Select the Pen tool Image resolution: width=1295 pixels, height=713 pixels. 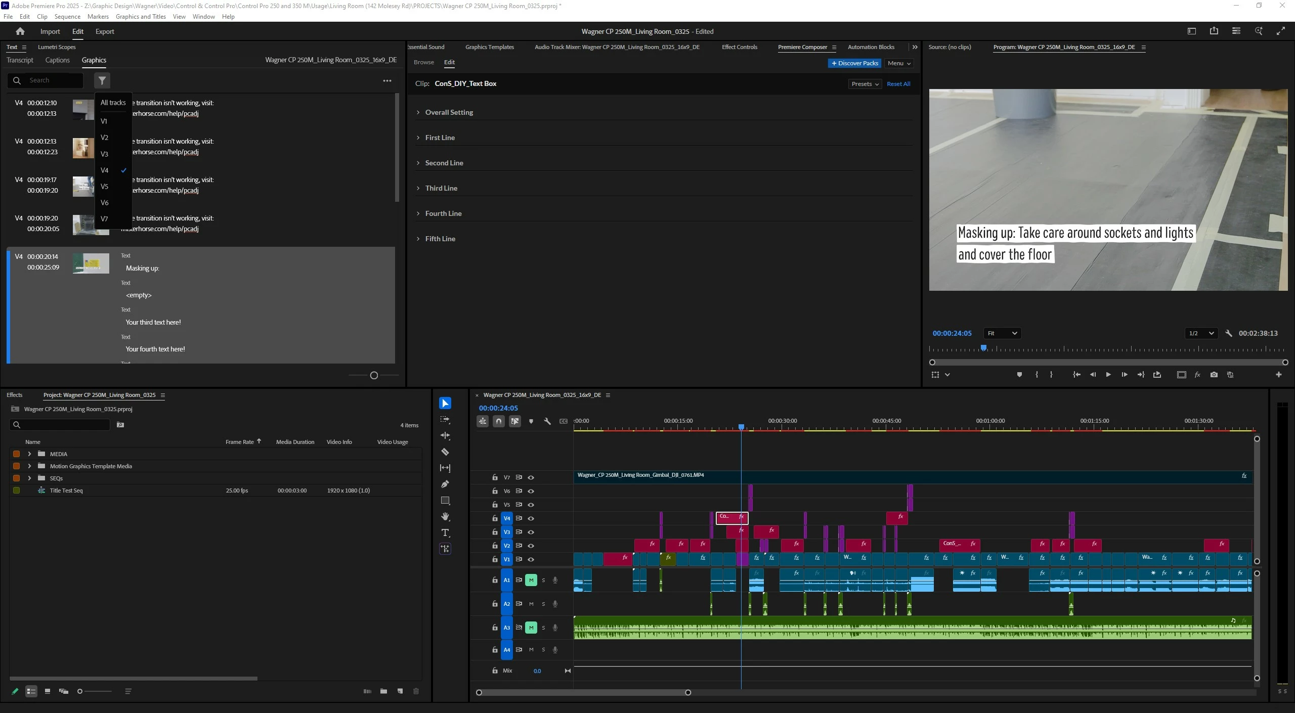point(445,484)
